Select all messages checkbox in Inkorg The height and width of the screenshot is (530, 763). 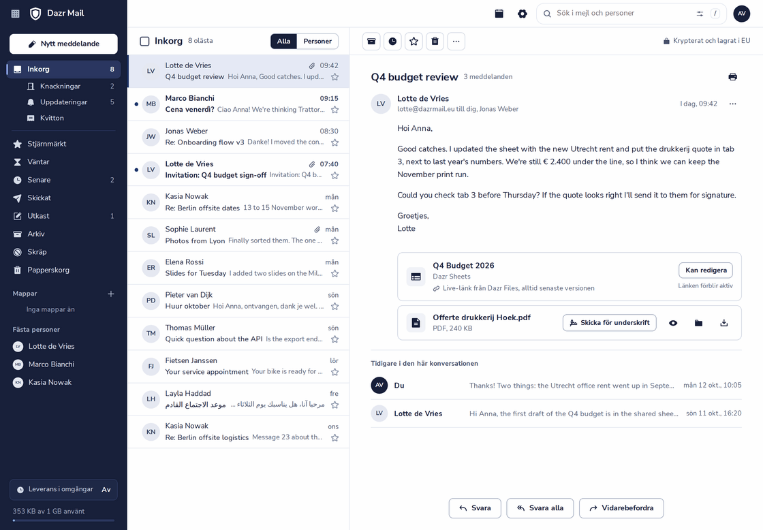144,42
